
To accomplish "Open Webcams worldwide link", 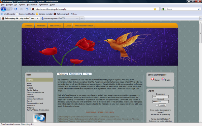I will coord(35,99).
